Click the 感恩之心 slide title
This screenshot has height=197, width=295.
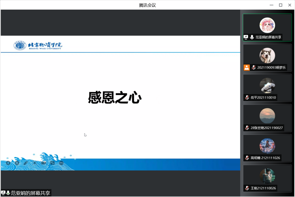point(115,98)
